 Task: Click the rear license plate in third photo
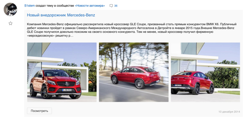(x=178, y=85)
